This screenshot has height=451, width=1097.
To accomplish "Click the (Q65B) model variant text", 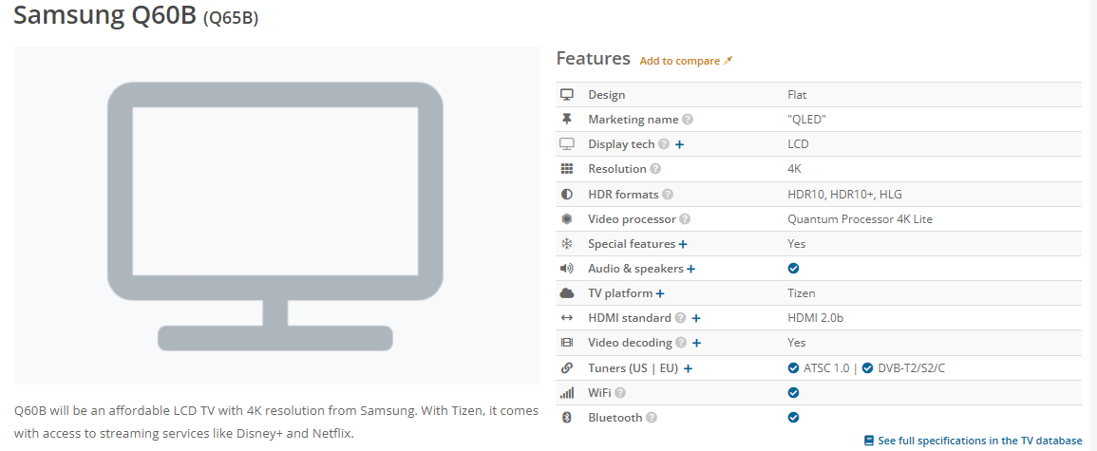I will [231, 18].
